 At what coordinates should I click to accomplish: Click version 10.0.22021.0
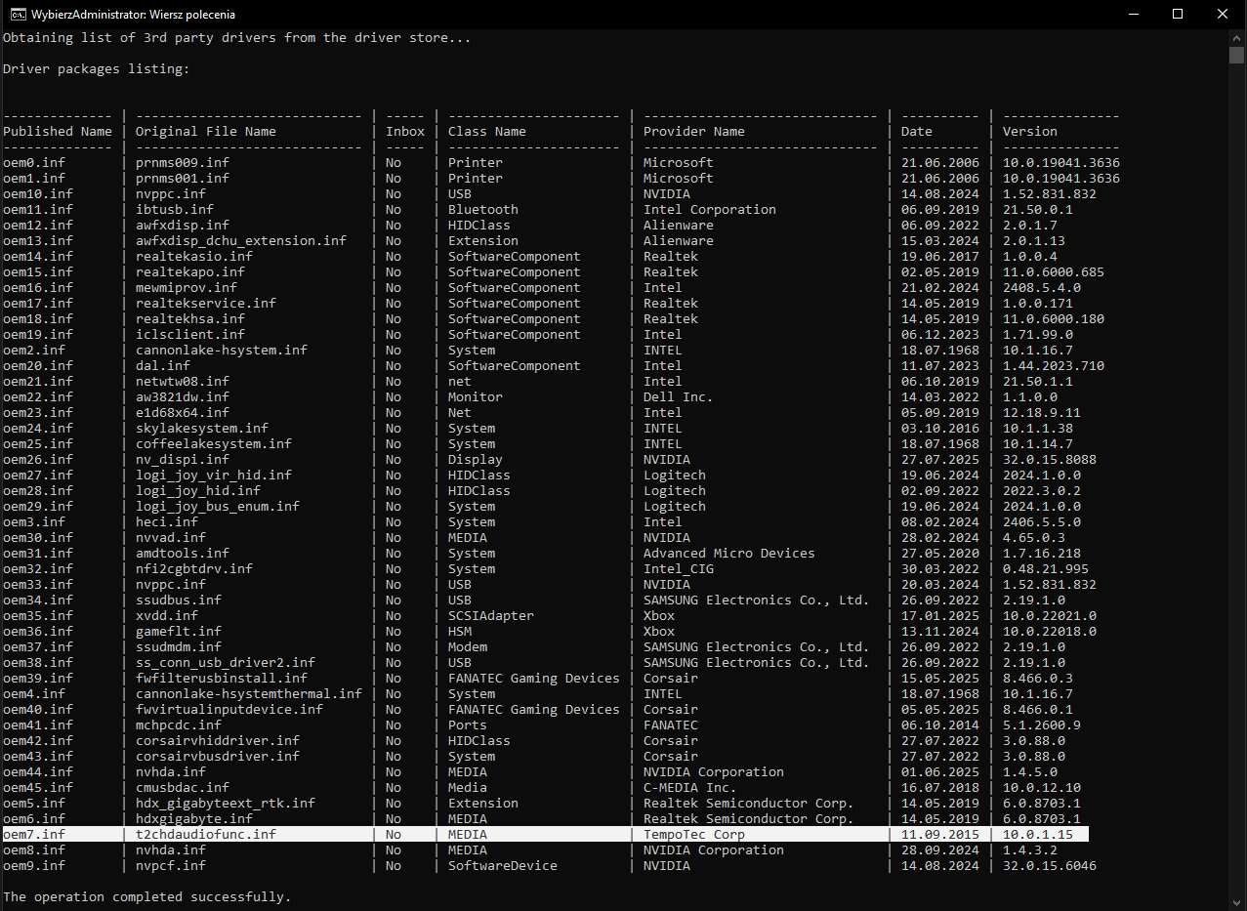(1050, 616)
